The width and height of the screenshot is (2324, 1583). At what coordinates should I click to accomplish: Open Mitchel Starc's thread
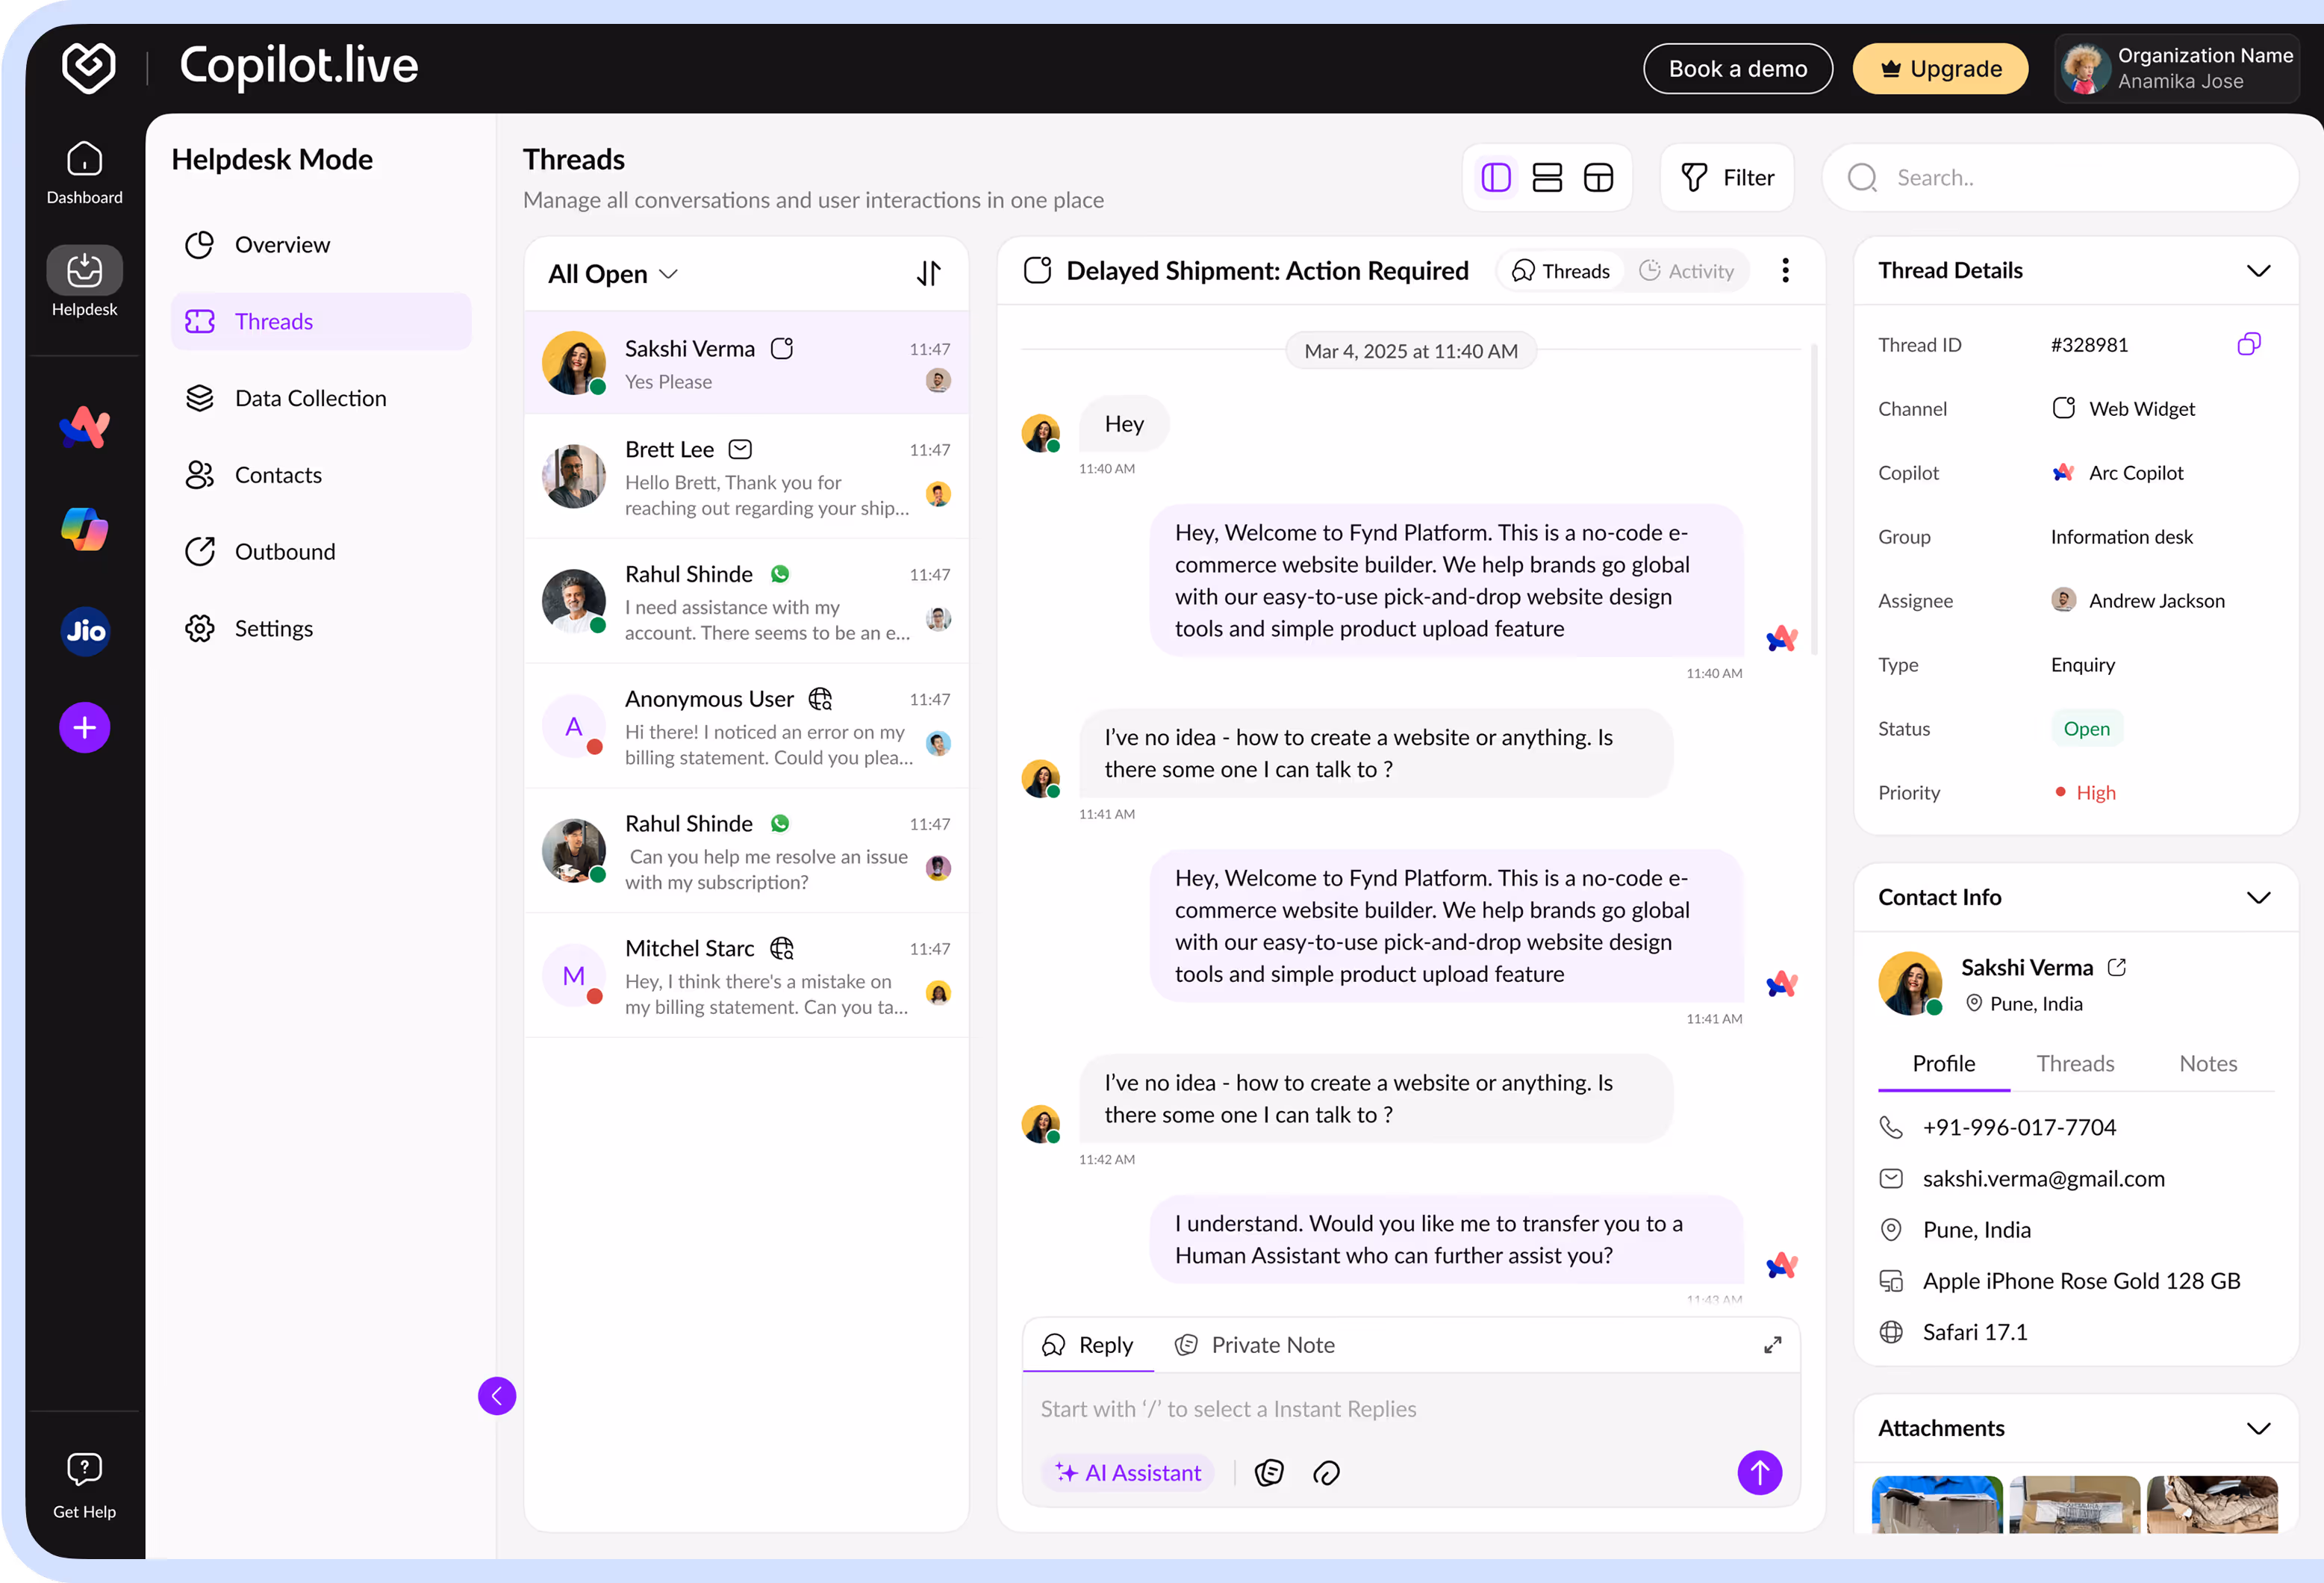click(746, 975)
